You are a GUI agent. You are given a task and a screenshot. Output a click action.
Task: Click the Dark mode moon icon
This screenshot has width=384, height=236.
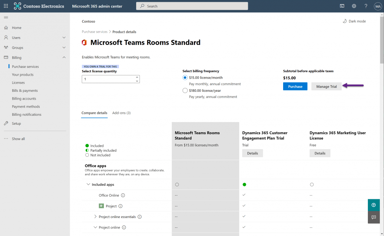(345, 21)
